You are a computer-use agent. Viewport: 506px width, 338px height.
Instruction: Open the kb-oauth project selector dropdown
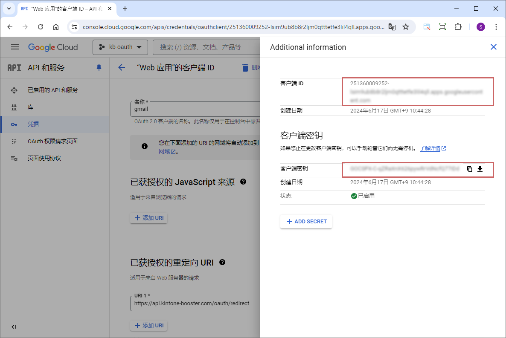pos(120,47)
